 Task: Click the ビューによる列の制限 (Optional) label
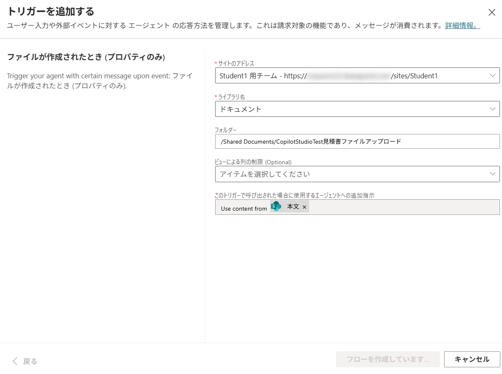[x=253, y=162]
